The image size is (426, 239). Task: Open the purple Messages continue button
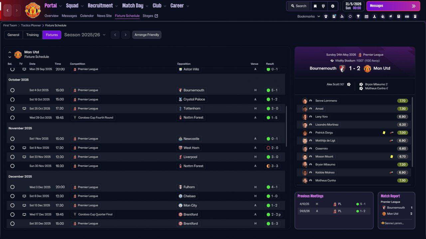tap(393, 6)
